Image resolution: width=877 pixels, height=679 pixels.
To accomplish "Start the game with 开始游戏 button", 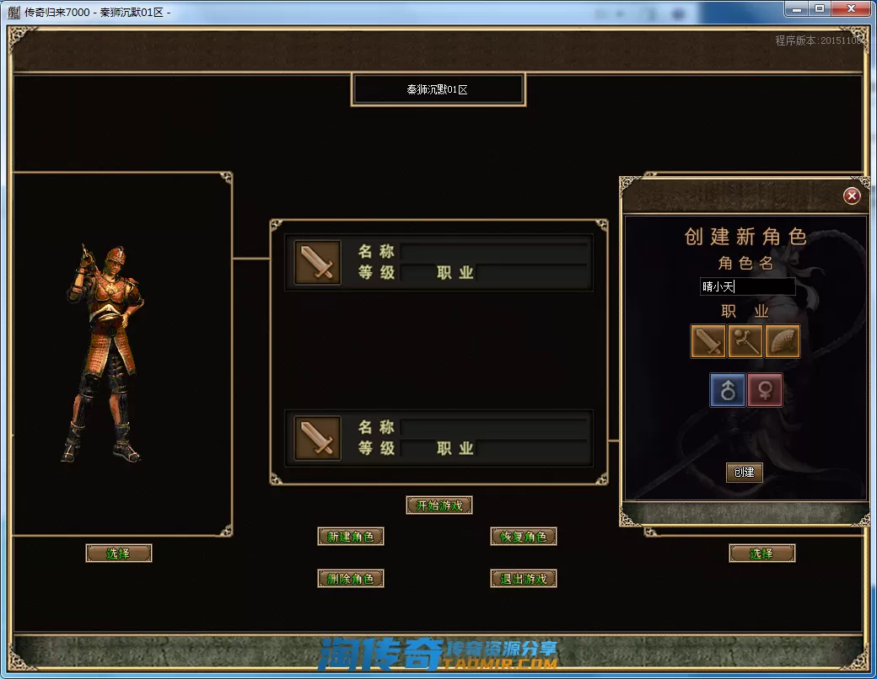I will pyautogui.click(x=439, y=505).
